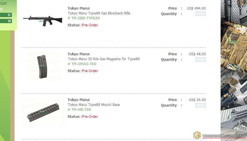247x141 pixels.
Task: Click the Tokyo Marui brand above the mount base
Action: (79, 100)
